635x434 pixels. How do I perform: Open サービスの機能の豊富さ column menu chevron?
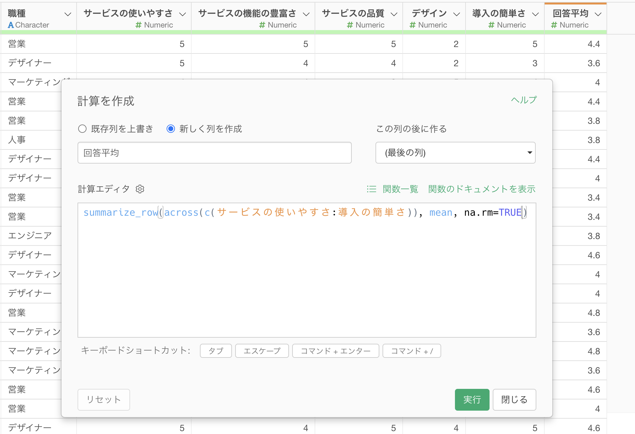(306, 14)
